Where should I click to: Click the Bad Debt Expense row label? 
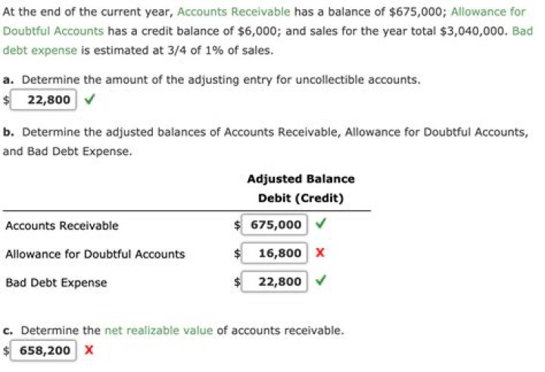(x=56, y=283)
